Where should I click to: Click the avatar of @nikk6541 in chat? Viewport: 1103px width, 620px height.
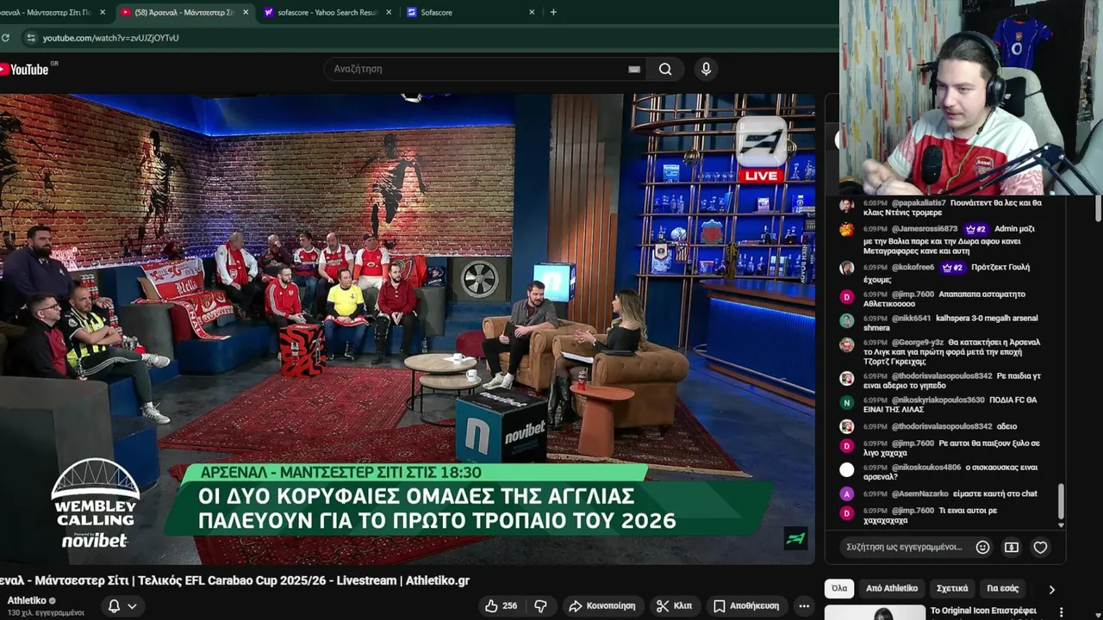[847, 320]
